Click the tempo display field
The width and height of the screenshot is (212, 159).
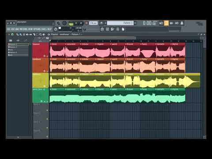point(93,23)
